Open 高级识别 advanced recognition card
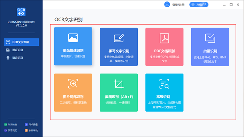The image size is (244, 137). (x=164, y=92)
